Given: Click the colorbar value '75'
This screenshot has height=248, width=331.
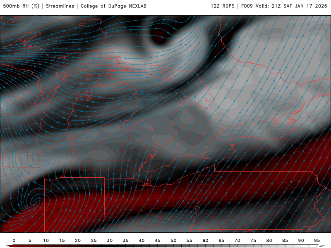Looking at the screenshot, I should pyautogui.click(x=253, y=241).
